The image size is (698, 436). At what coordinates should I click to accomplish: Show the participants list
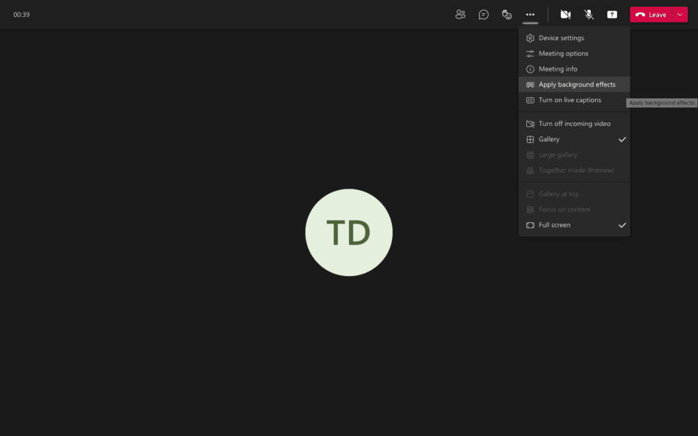click(x=460, y=14)
